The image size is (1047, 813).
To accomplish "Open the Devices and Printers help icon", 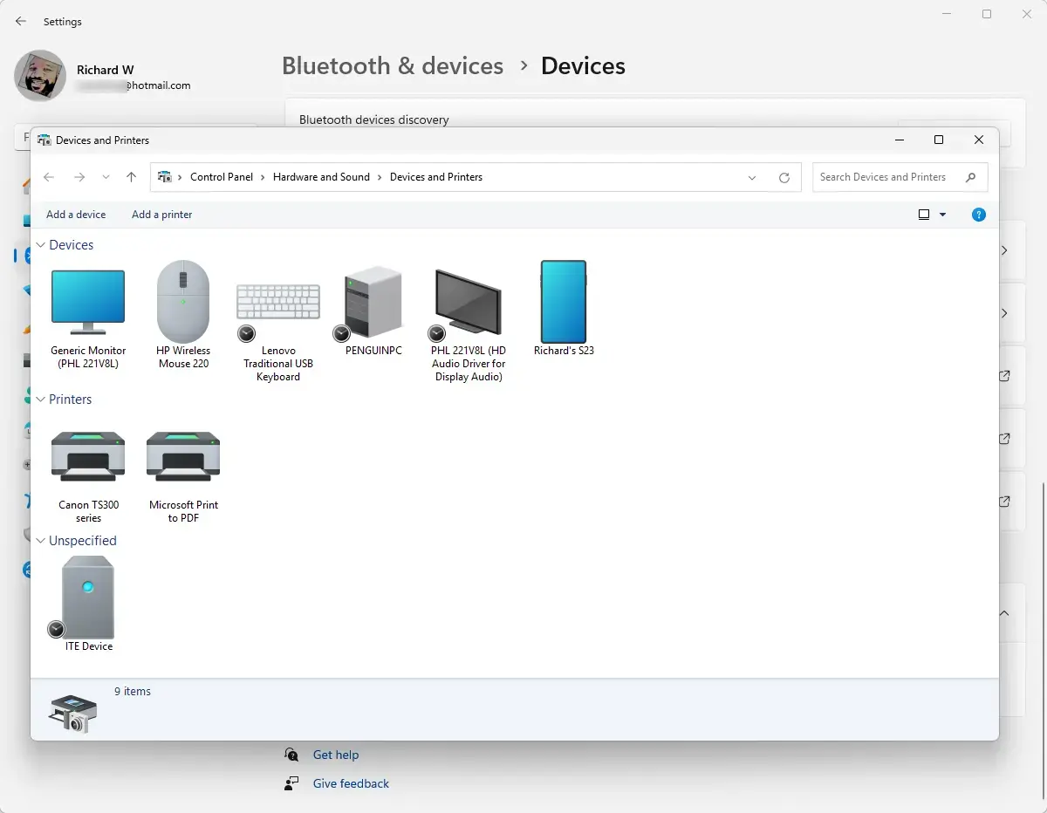I will (979, 215).
